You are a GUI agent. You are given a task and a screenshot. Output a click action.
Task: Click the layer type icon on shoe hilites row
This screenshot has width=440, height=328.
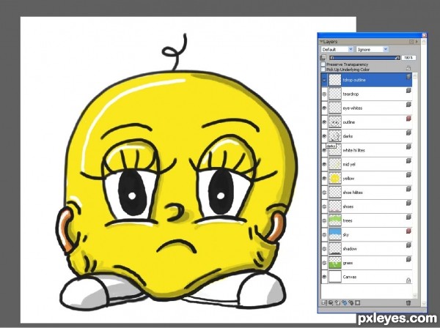[x=408, y=189]
